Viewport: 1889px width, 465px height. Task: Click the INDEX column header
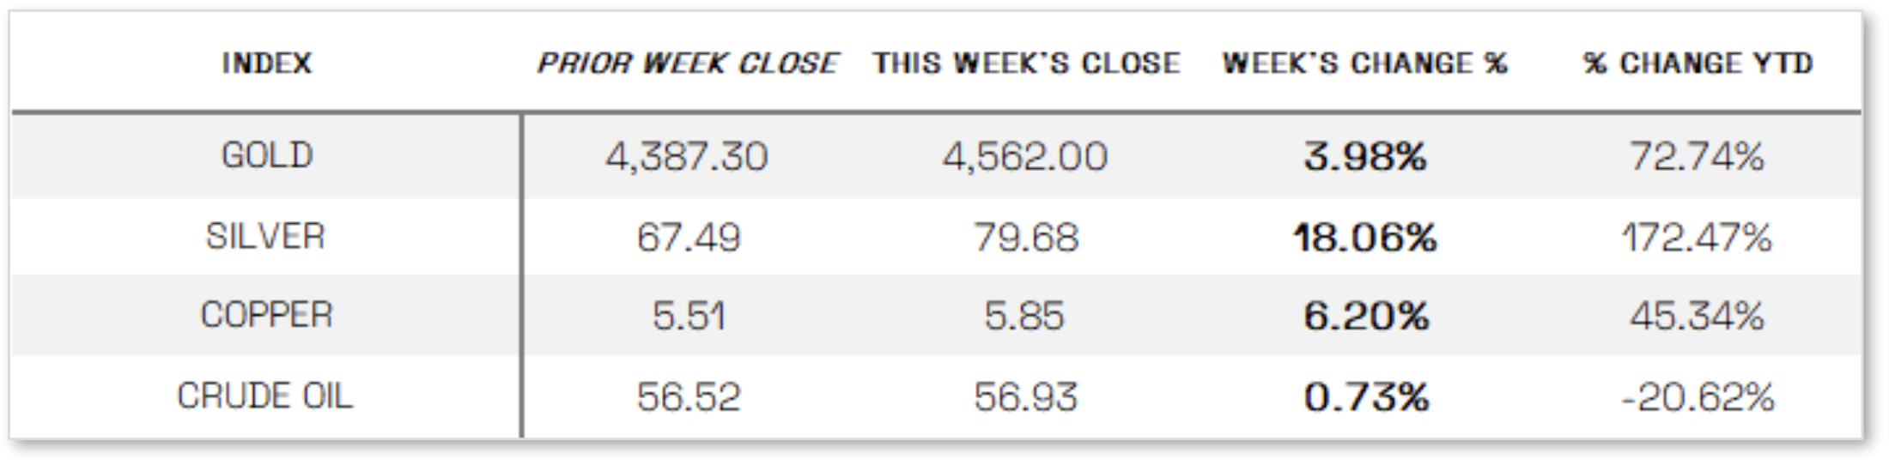tap(266, 63)
